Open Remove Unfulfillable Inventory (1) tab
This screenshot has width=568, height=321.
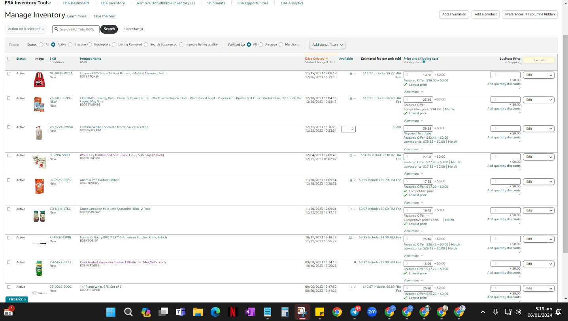166,3
